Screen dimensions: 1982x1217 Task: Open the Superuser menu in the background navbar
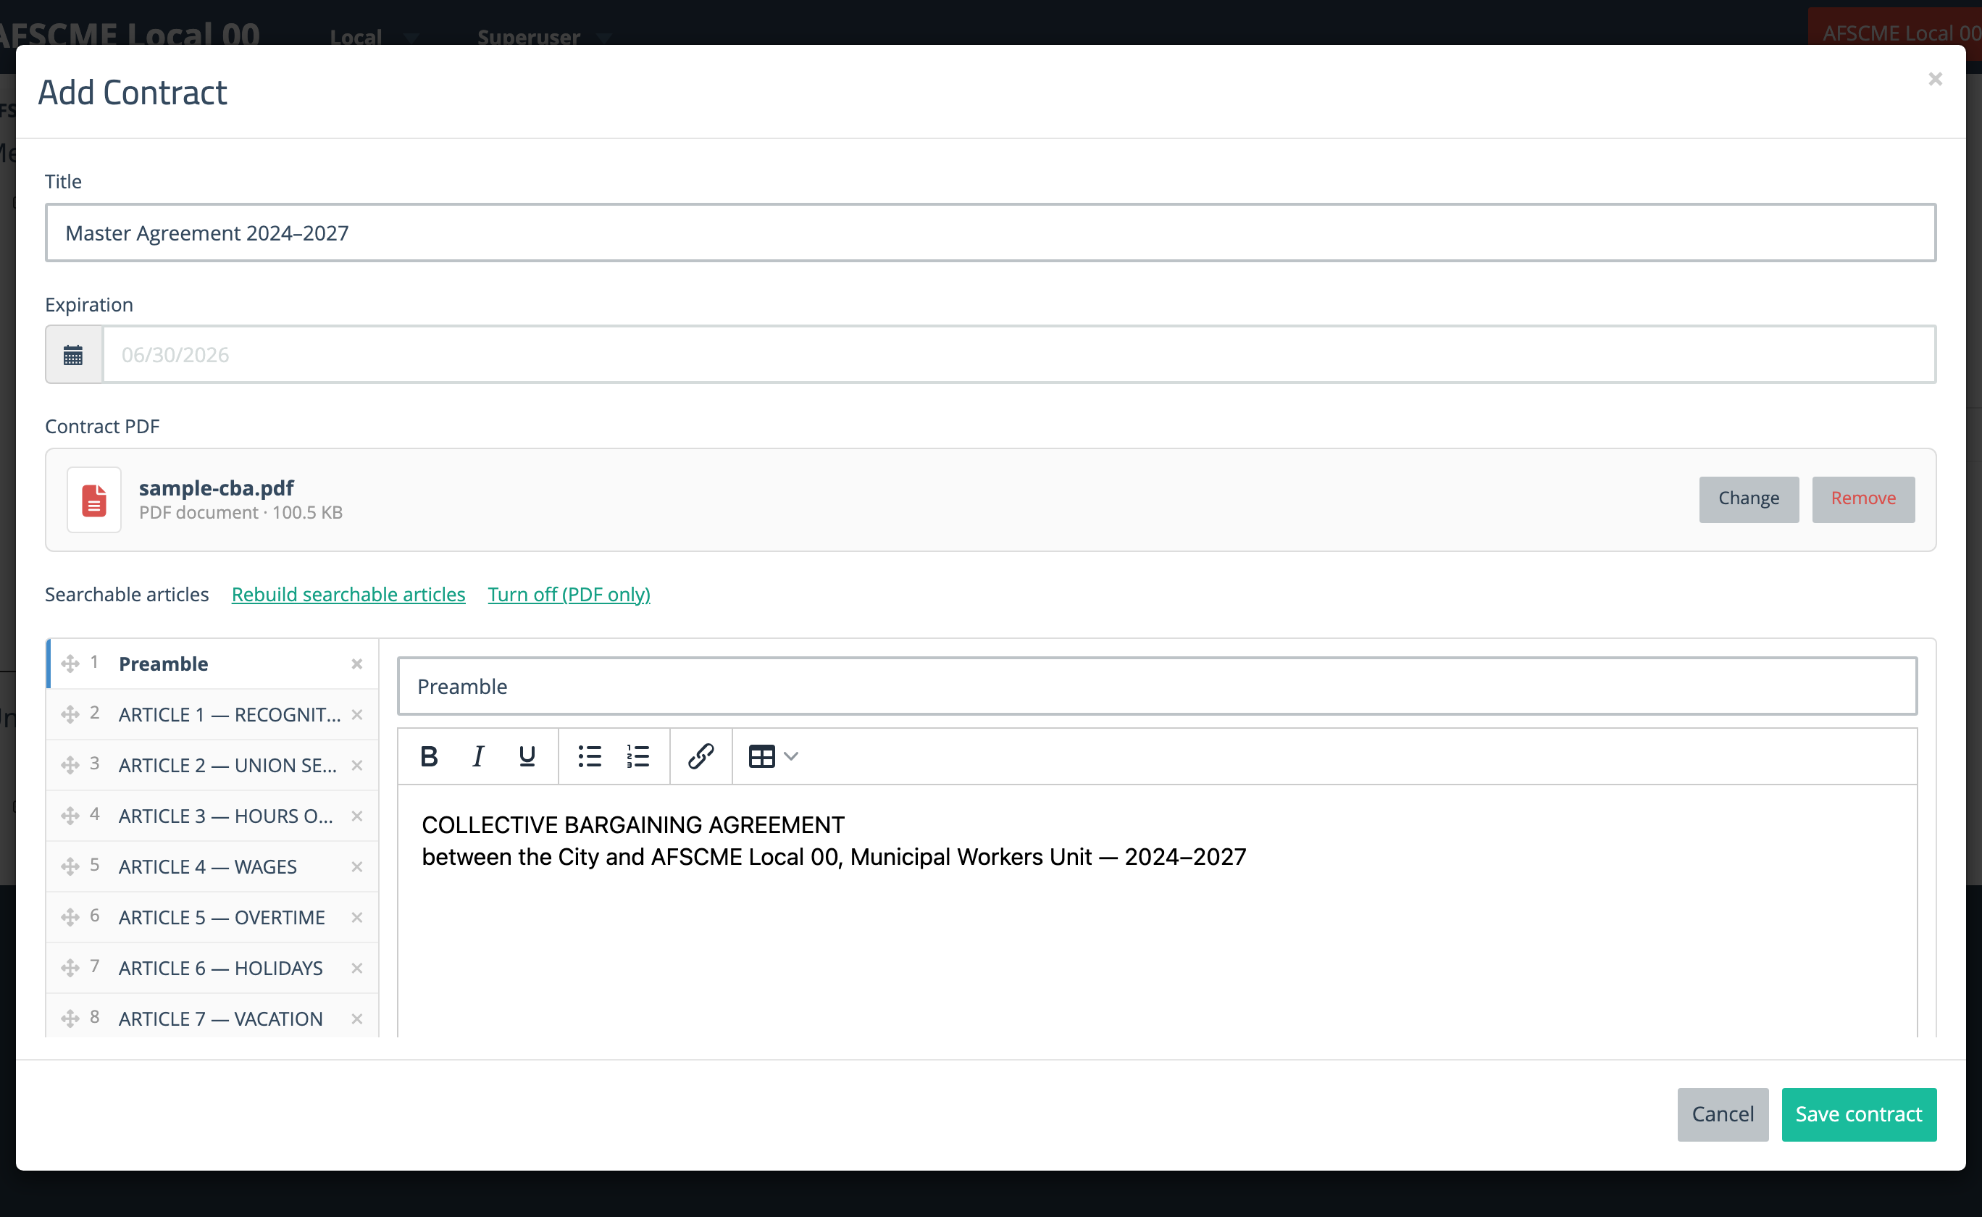(544, 37)
